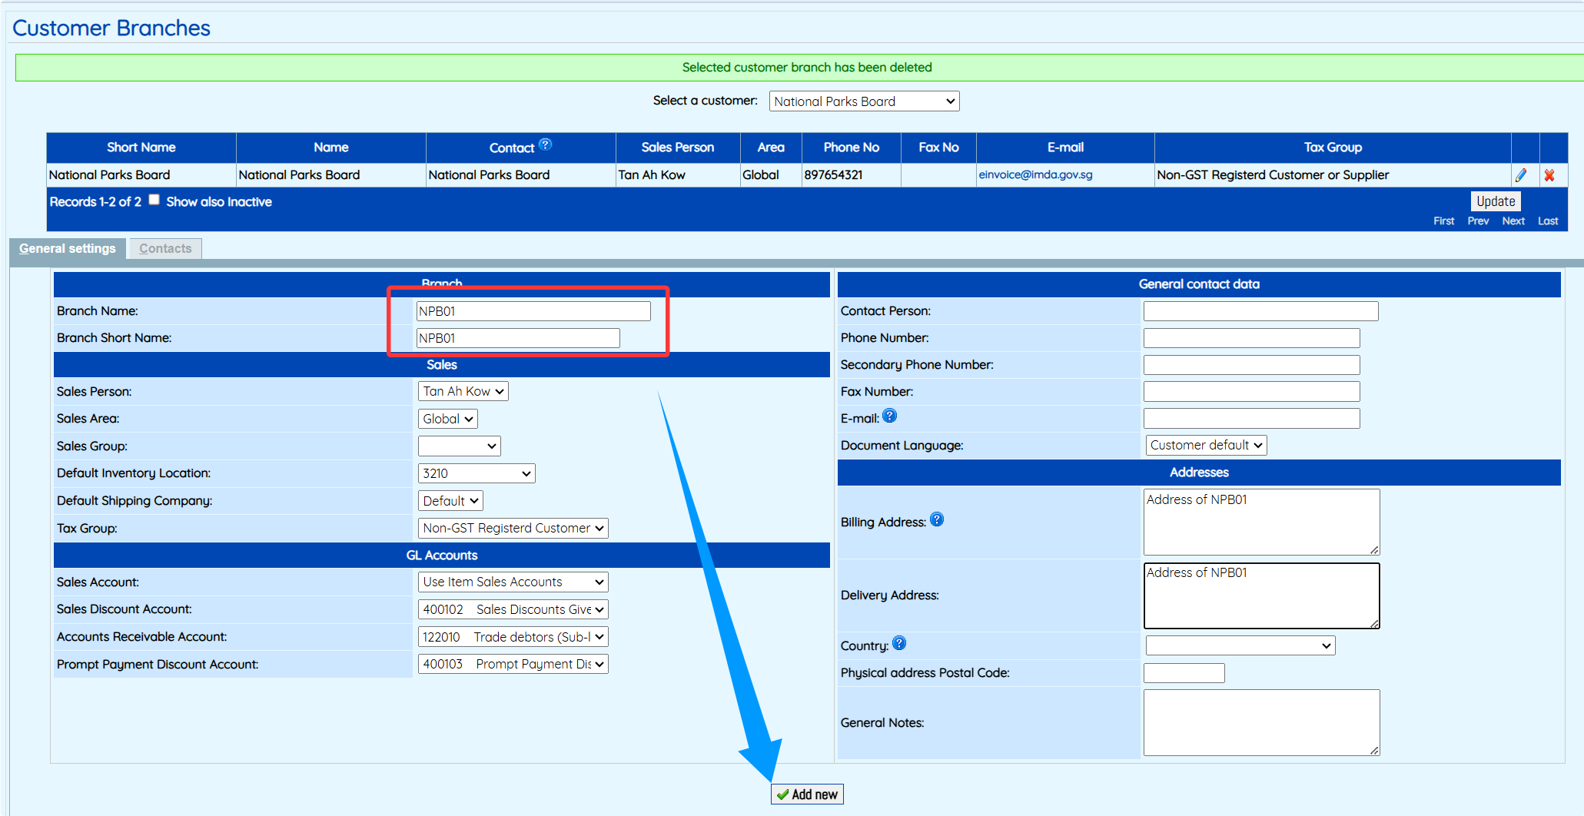Focus the Contact Person text field
The width and height of the screenshot is (1584, 816).
click(1260, 311)
